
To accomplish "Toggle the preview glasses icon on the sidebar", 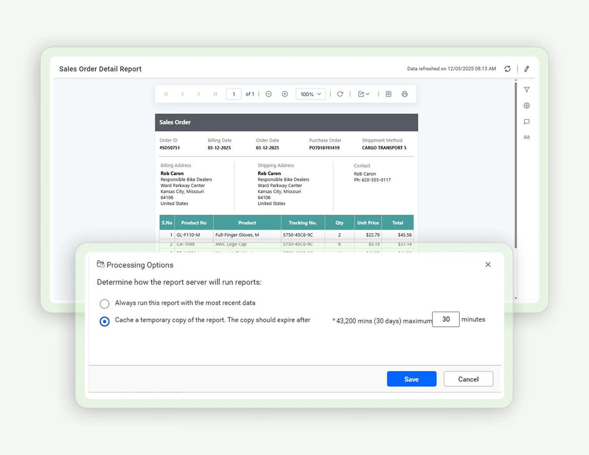I will 526,137.
